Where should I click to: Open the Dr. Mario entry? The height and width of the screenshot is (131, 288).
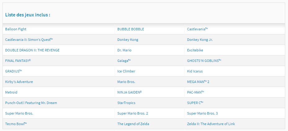click(x=124, y=50)
